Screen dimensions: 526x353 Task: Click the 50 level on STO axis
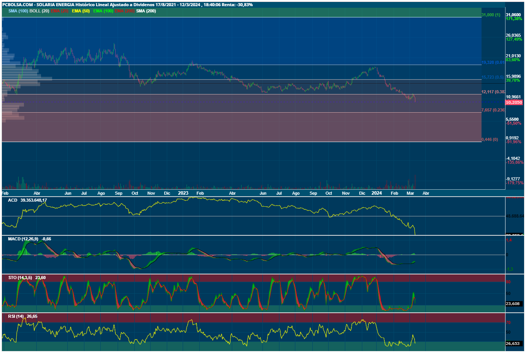[509, 293]
